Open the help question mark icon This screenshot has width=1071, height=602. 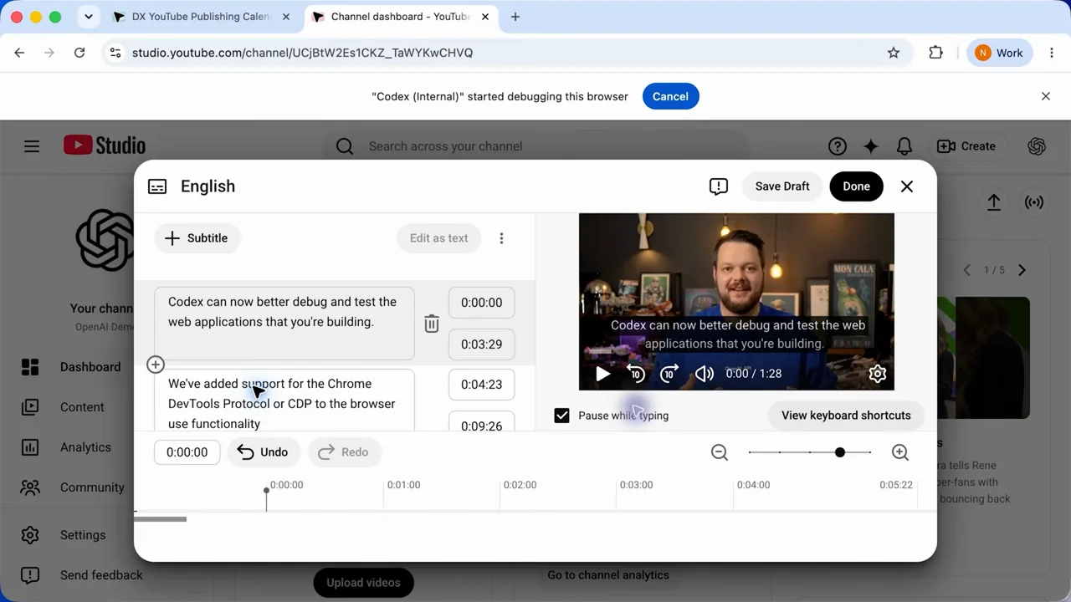tap(838, 146)
